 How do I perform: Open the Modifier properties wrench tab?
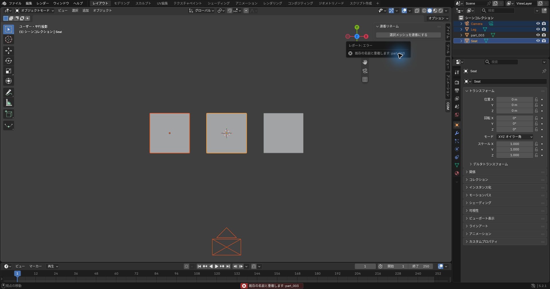pyautogui.click(x=457, y=133)
